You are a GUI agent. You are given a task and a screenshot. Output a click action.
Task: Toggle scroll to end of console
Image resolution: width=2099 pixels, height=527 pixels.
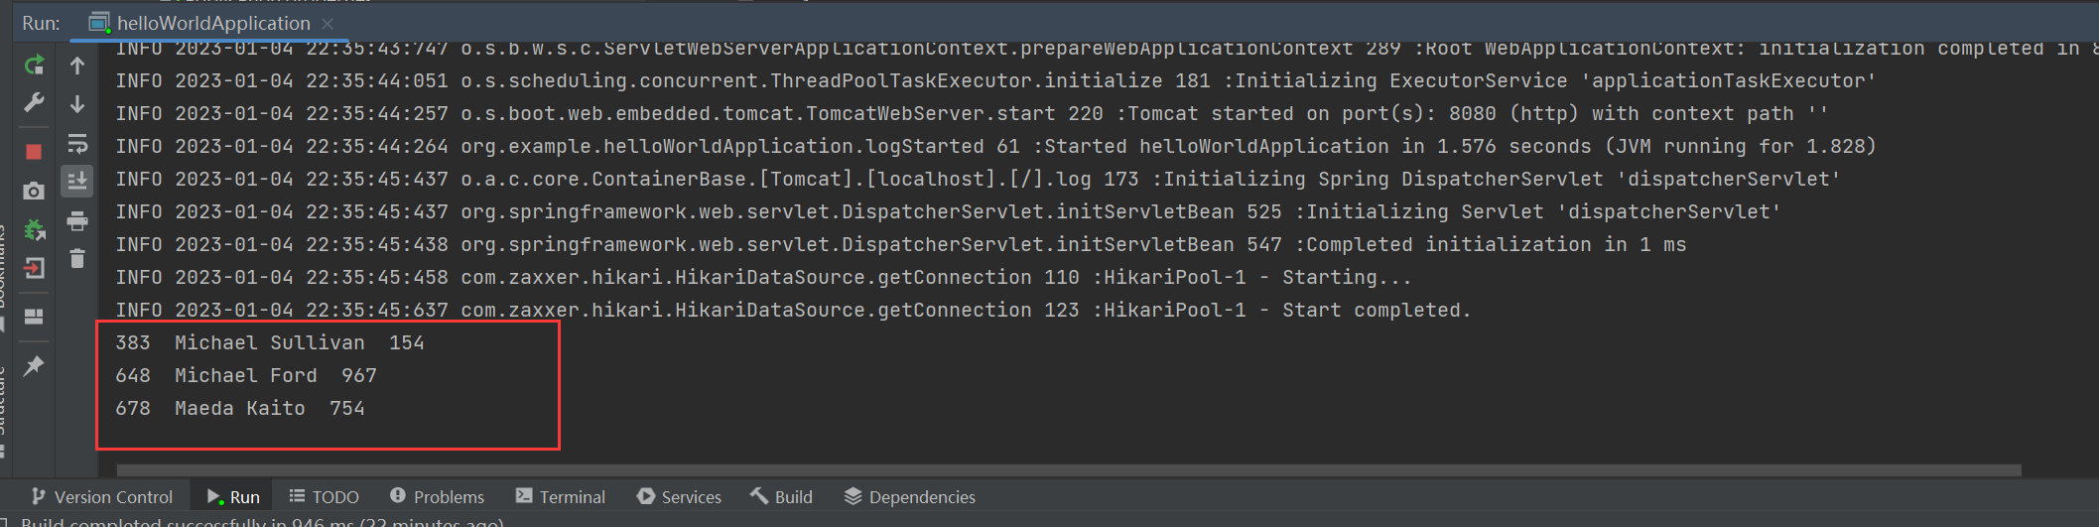[x=77, y=182]
